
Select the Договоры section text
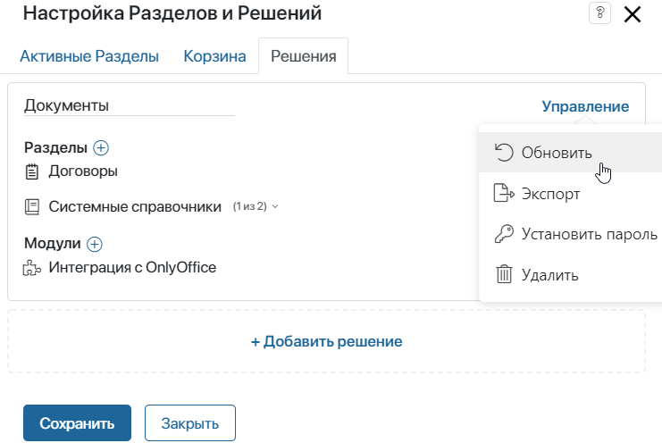[x=83, y=171]
